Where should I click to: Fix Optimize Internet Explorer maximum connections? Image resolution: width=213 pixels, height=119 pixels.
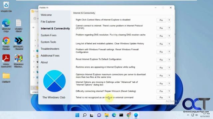[161, 76]
